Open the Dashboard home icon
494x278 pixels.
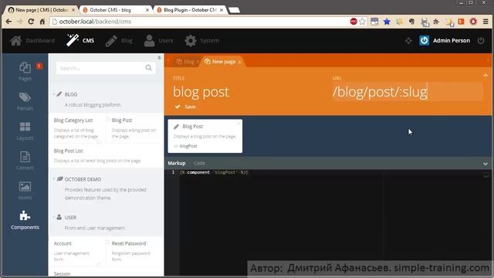pos(15,41)
